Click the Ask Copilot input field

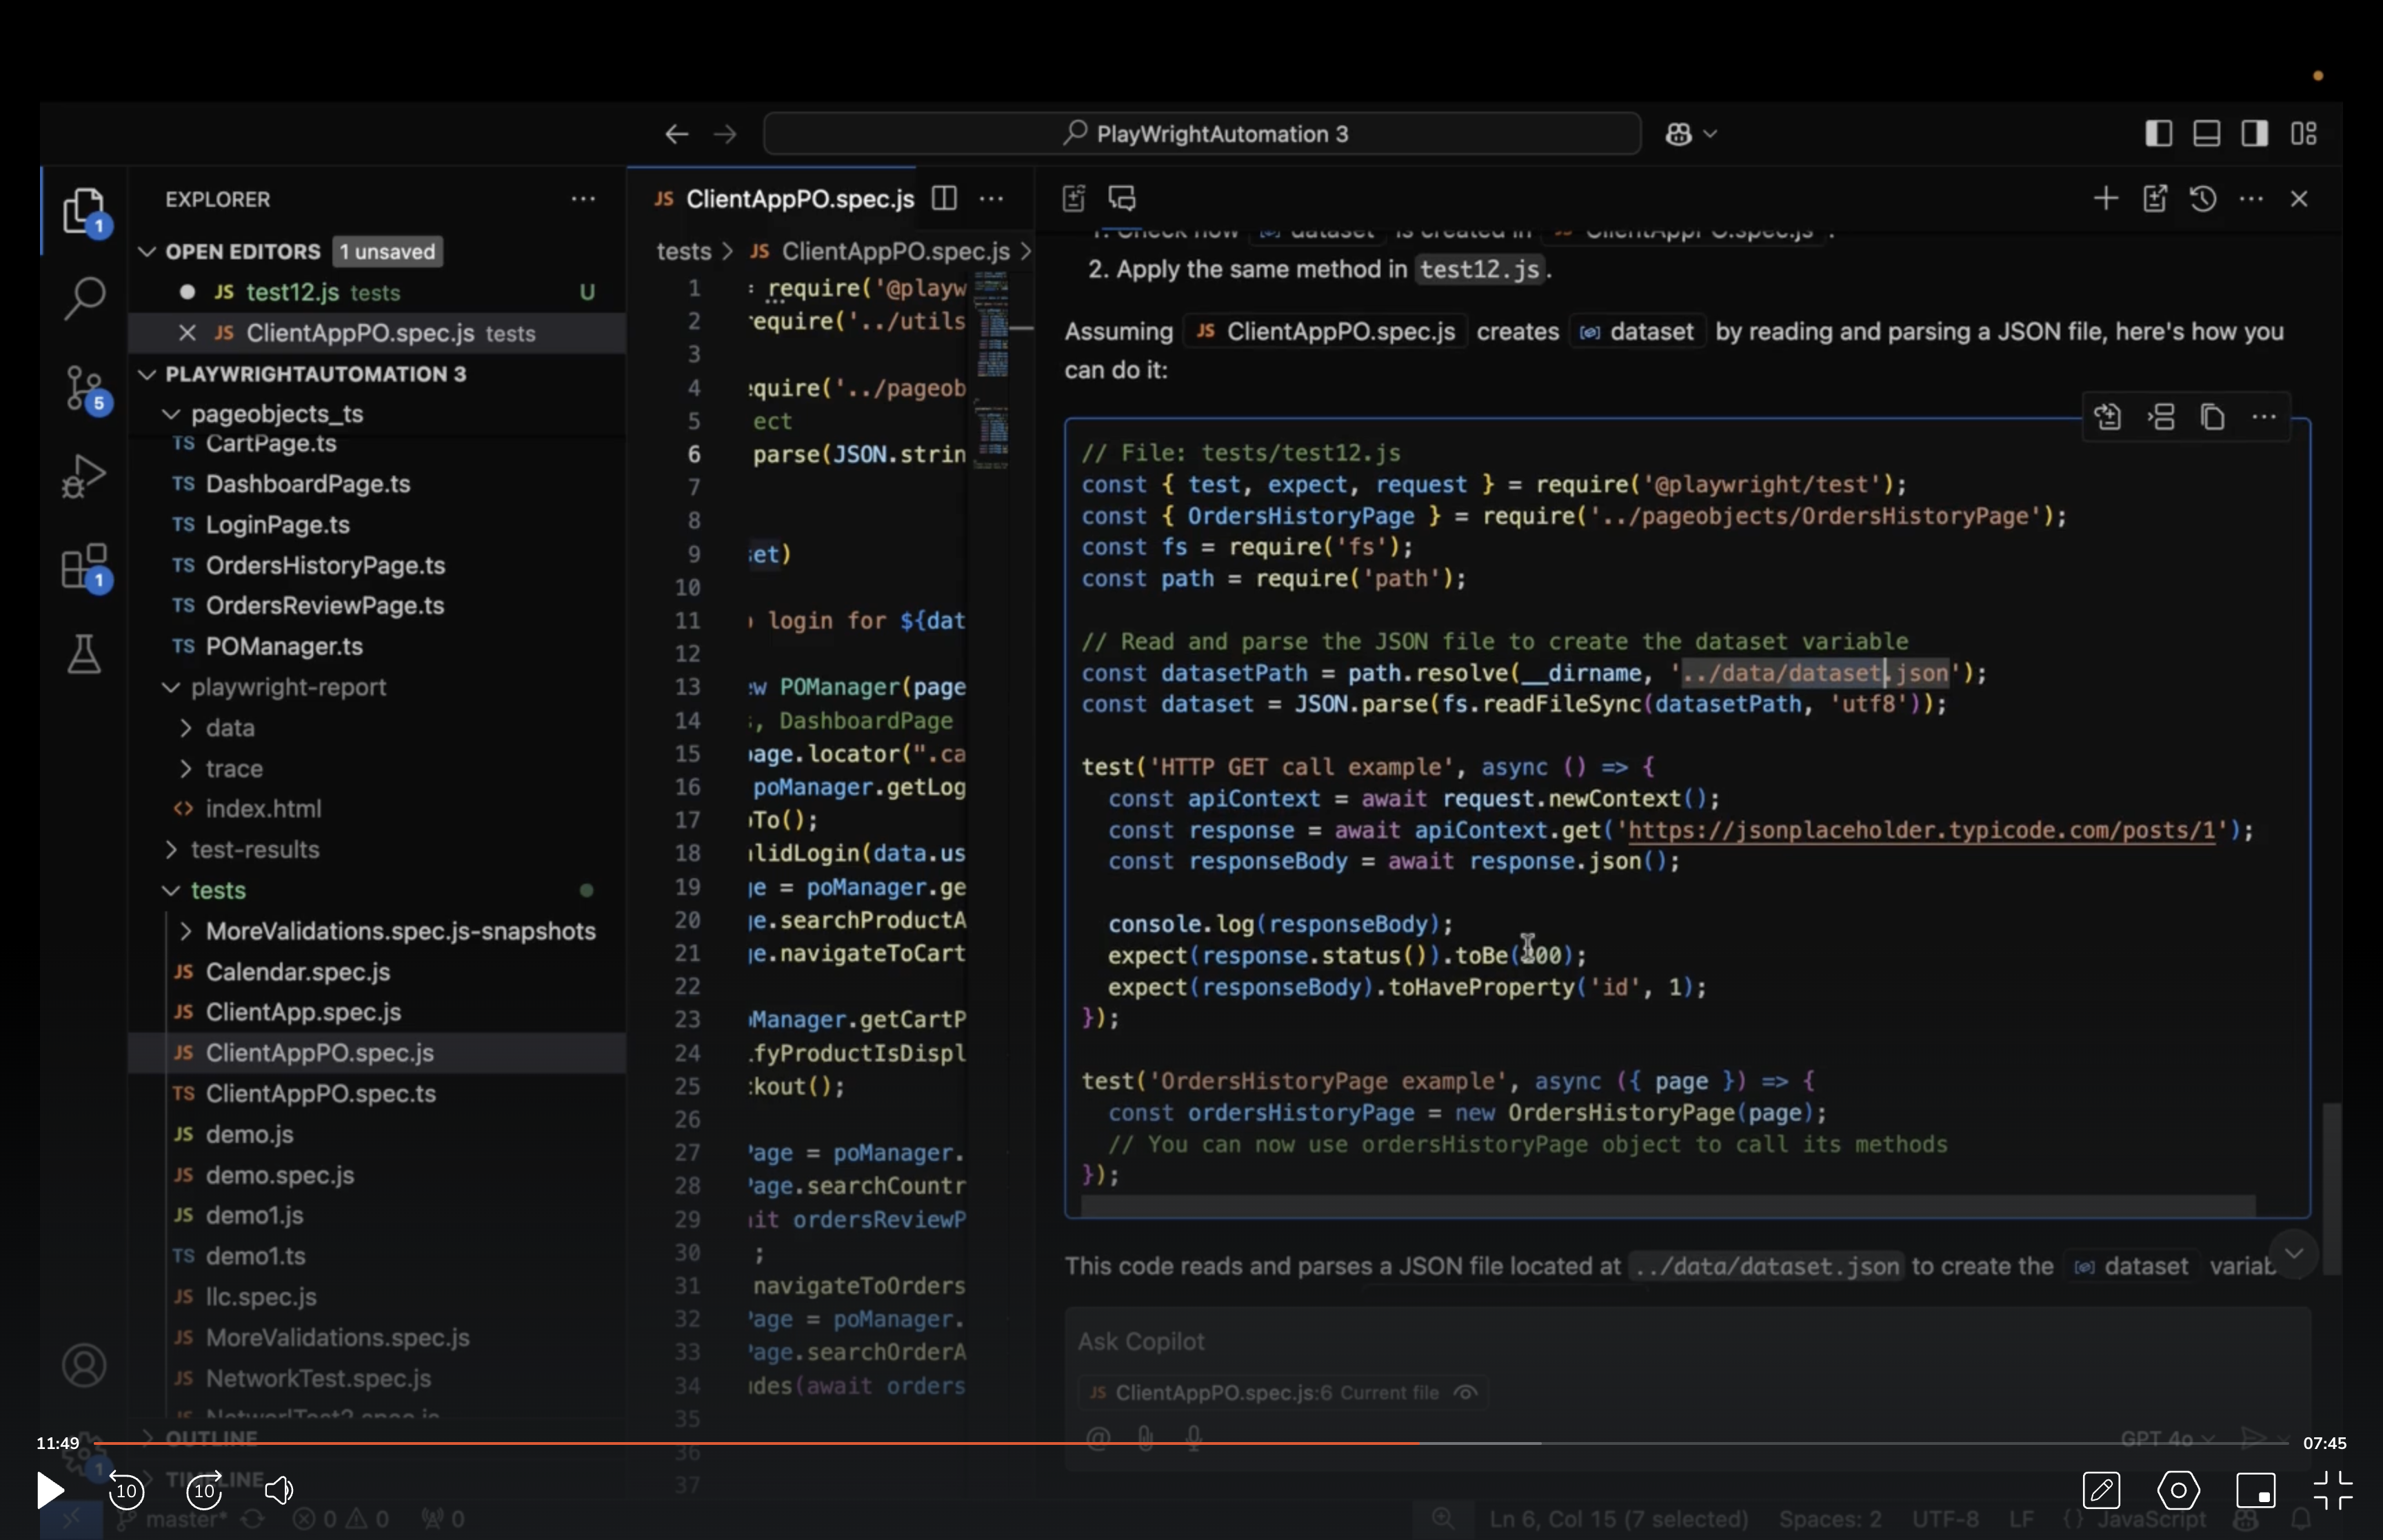(x=1687, y=1342)
